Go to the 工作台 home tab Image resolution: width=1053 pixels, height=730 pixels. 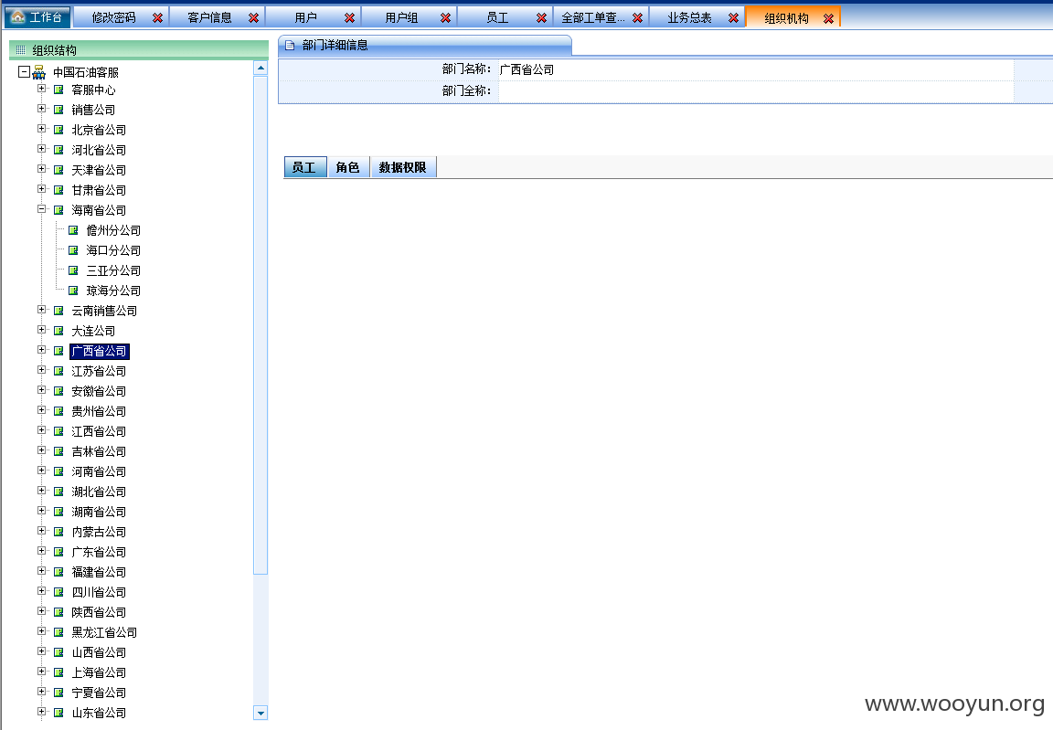coord(37,17)
